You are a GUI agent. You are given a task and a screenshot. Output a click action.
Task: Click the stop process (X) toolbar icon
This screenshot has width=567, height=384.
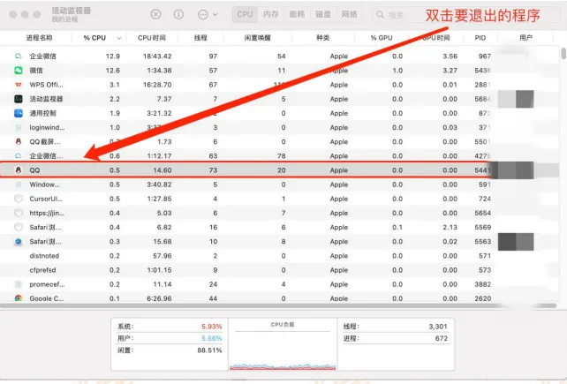tap(155, 14)
